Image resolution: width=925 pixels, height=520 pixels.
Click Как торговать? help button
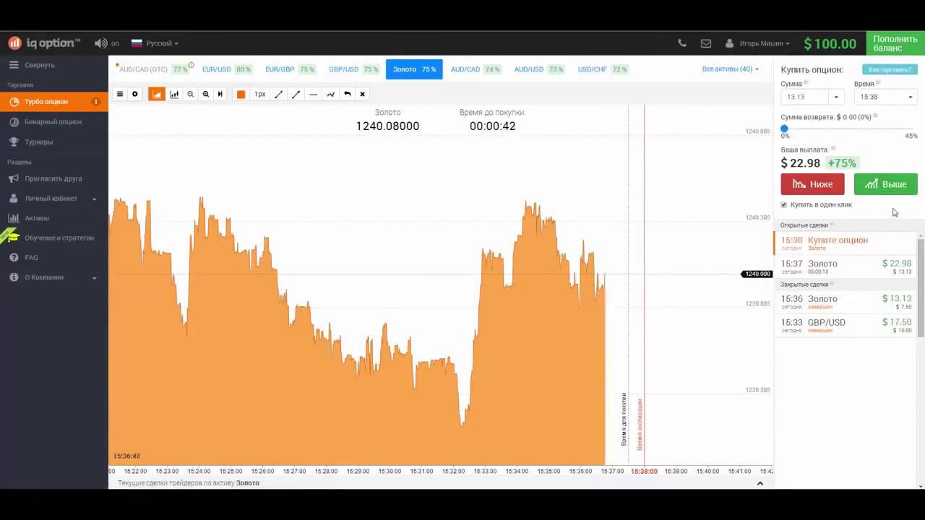[890, 69]
